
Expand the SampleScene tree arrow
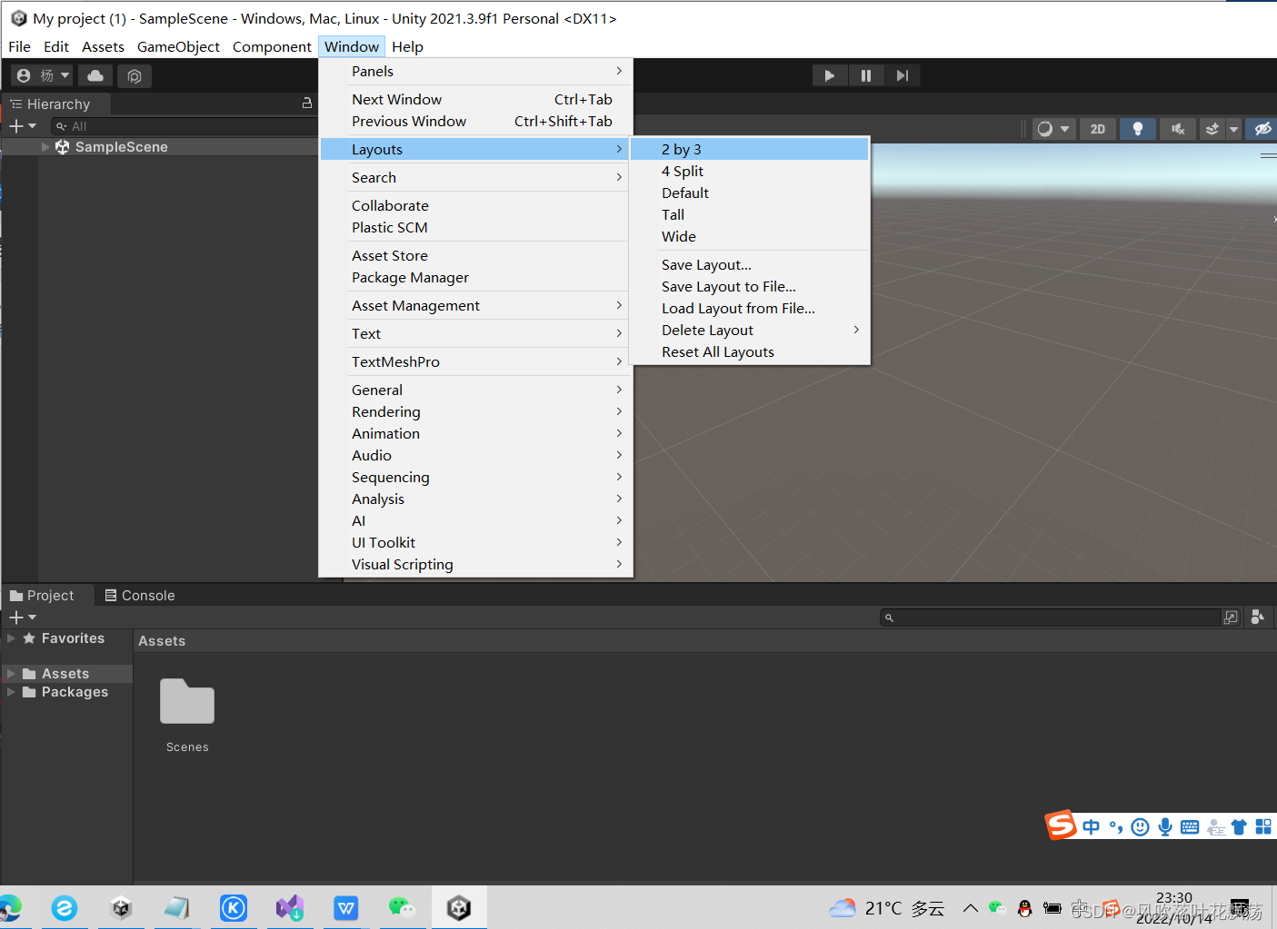[x=45, y=147]
